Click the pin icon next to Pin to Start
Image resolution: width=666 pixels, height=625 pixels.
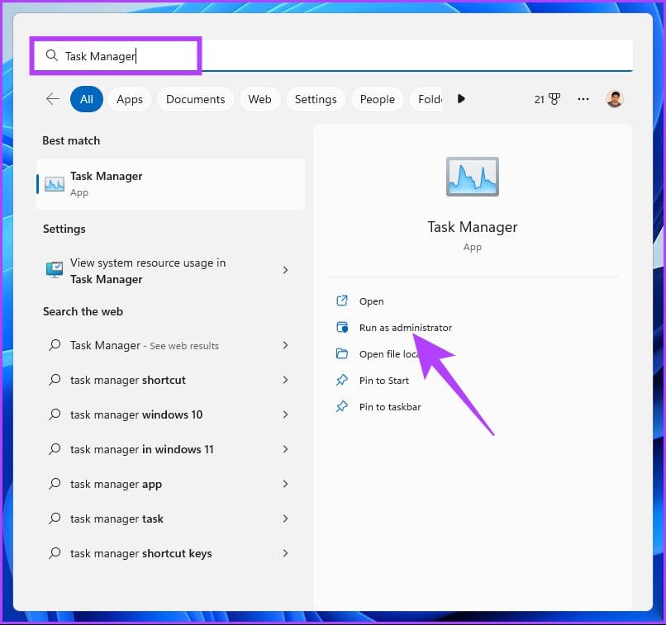342,381
